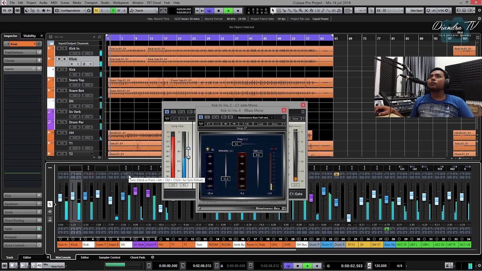The height and width of the screenshot is (271, 482).
Task: Click RBass A→B copy button
Action: point(246,124)
